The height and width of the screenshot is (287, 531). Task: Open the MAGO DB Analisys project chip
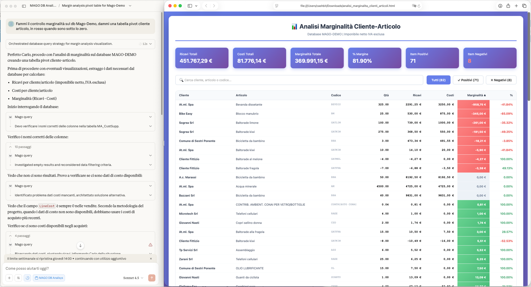point(49,278)
